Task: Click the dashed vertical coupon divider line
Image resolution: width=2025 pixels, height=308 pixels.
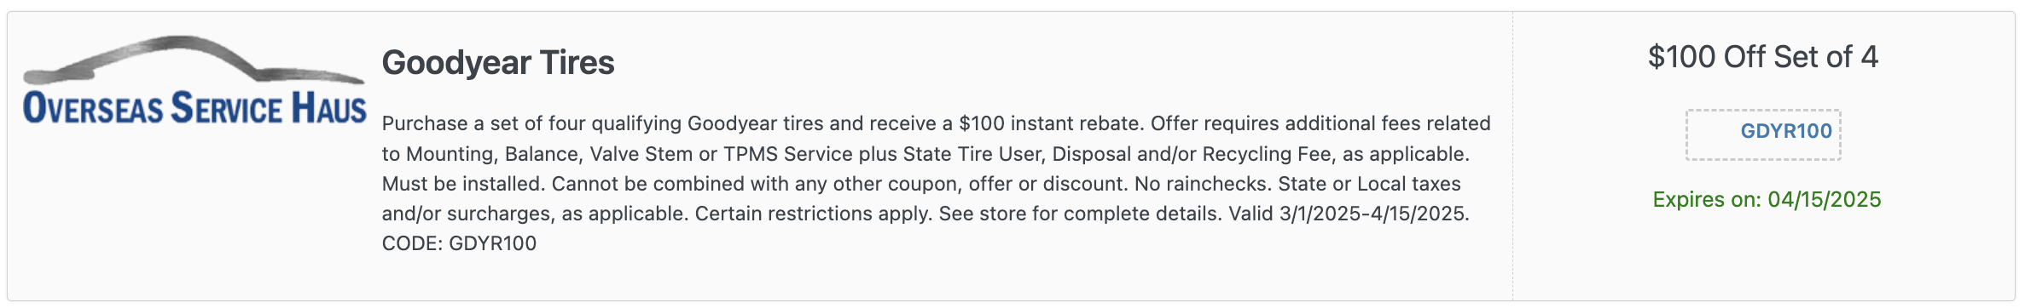Action: (x=1513, y=156)
